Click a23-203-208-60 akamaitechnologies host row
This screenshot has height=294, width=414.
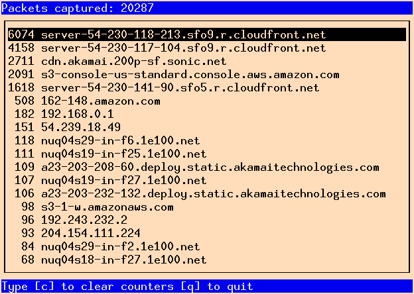pyautogui.click(x=207, y=167)
